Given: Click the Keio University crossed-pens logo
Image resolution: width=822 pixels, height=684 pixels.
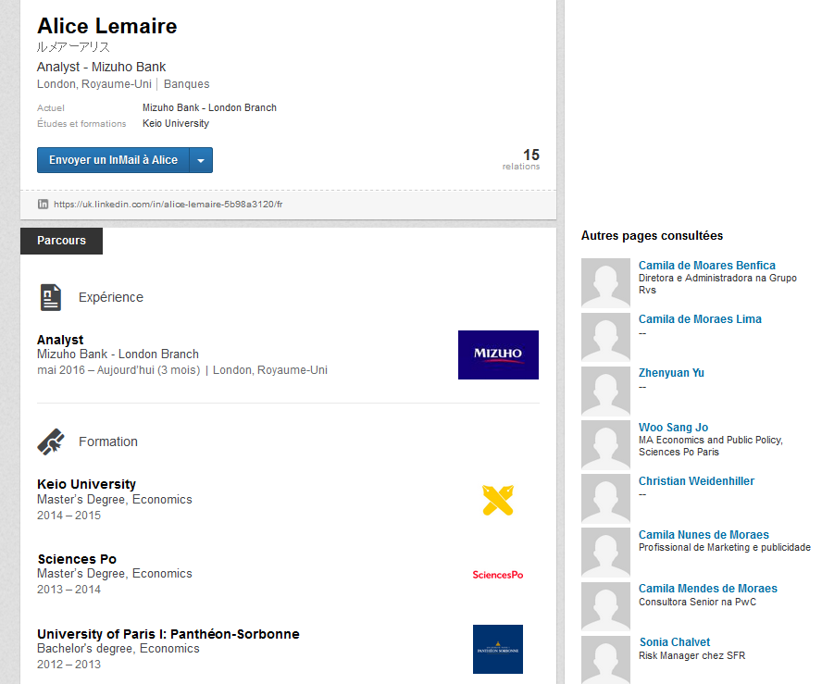Looking at the screenshot, I should (498, 501).
